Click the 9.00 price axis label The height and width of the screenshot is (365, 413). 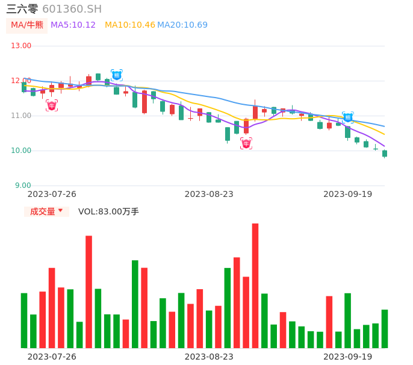point(23,186)
